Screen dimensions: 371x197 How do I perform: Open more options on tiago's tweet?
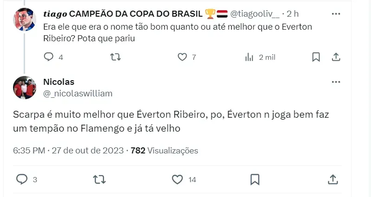(336, 14)
